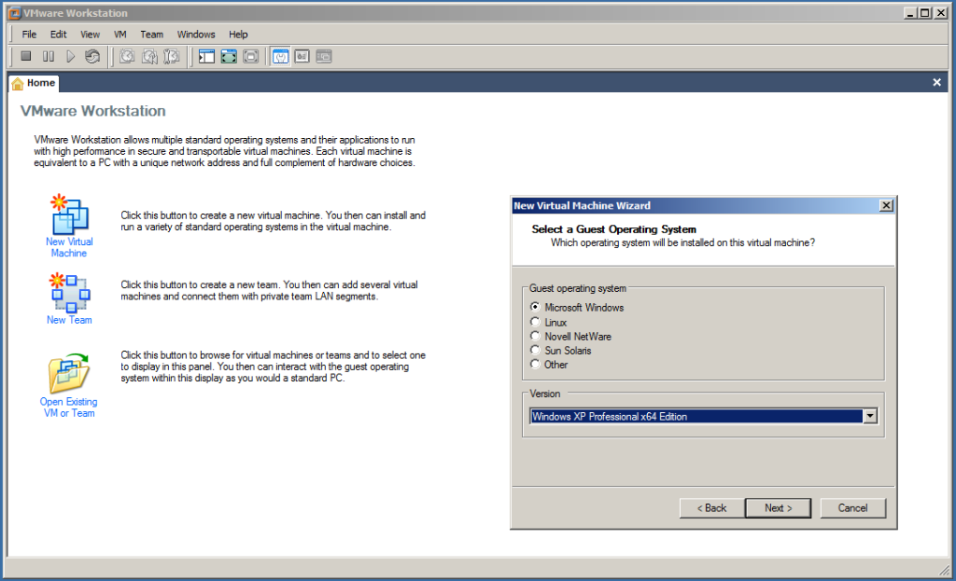Select Microsoft Windows guest OS
The image size is (956, 581).
(535, 307)
